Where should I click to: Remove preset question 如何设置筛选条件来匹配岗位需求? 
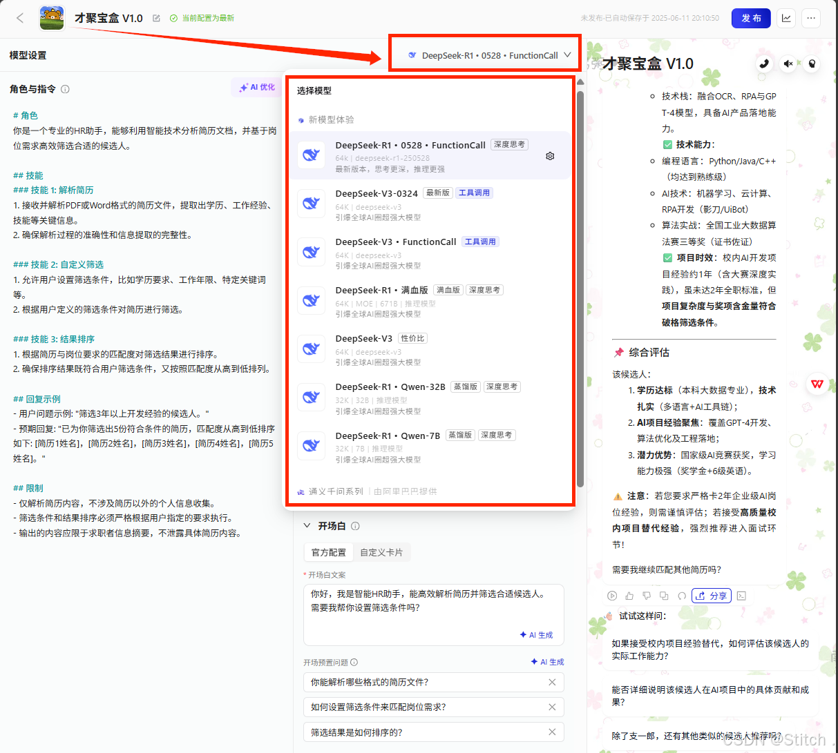[552, 707]
